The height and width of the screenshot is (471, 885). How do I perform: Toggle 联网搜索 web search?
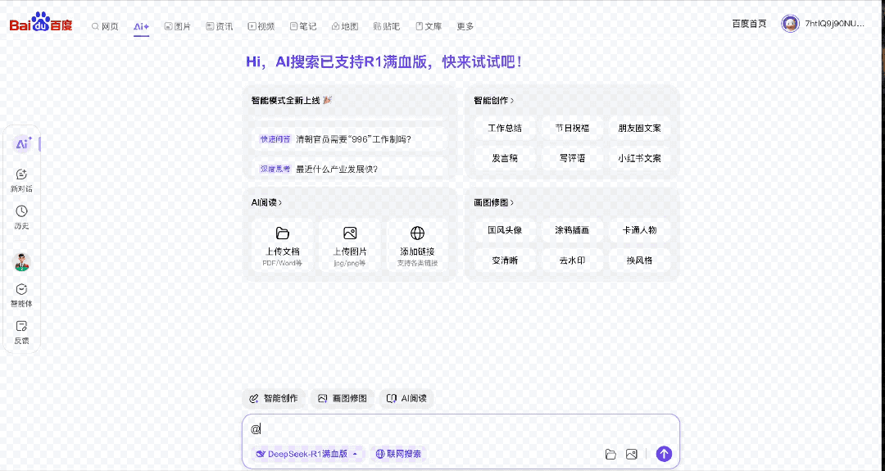(x=398, y=454)
